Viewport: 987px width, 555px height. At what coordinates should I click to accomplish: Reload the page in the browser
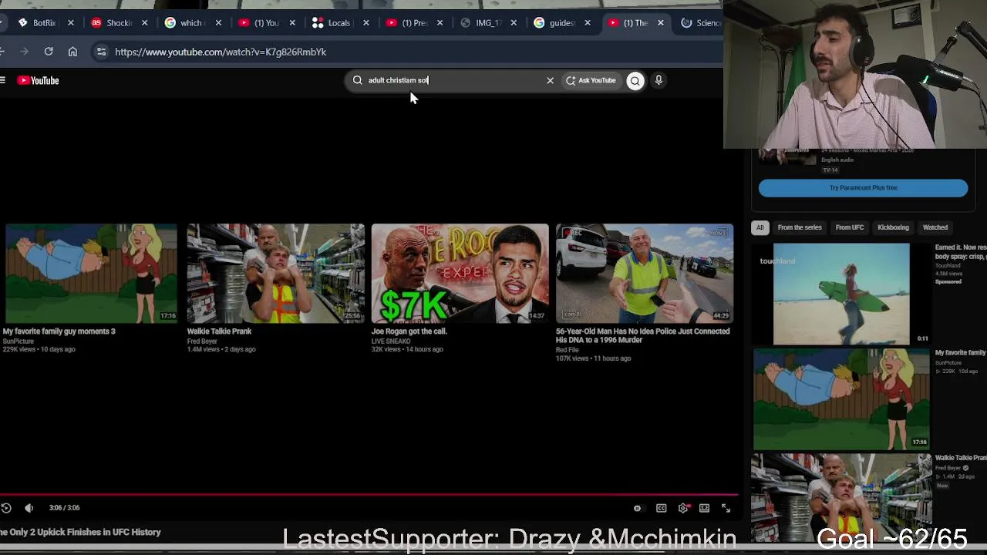pyautogui.click(x=49, y=52)
